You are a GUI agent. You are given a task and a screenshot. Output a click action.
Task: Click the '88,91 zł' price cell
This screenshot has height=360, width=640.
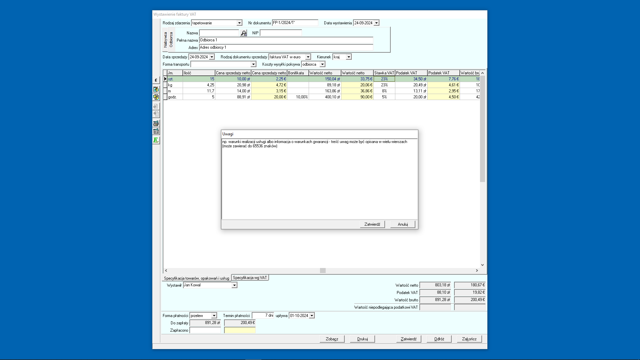click(233, 97)
